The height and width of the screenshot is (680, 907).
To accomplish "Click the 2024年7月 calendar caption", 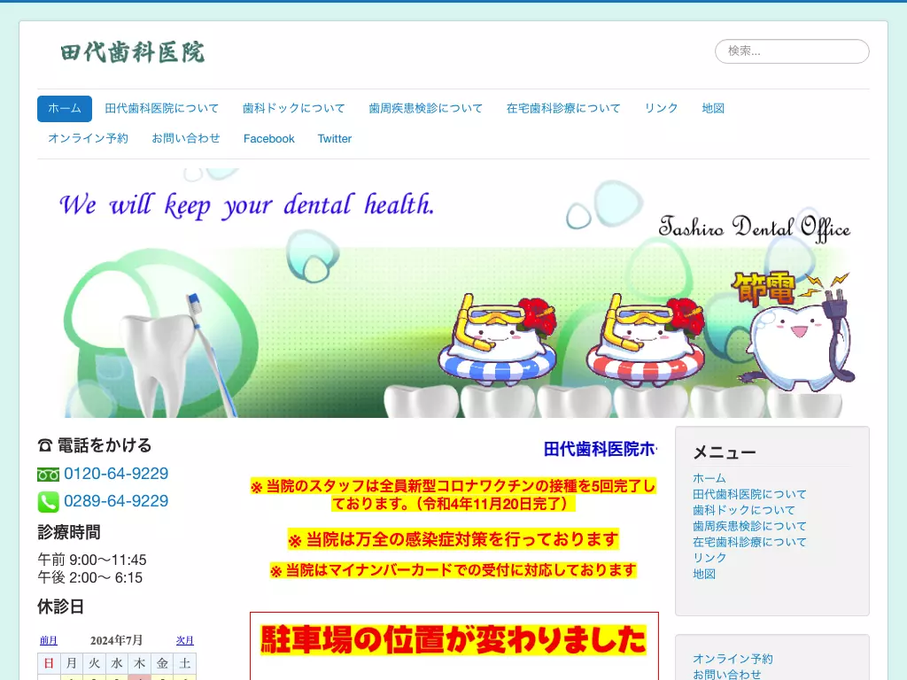I will pos(116,641).
